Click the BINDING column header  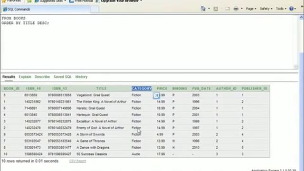coord(180,89)
